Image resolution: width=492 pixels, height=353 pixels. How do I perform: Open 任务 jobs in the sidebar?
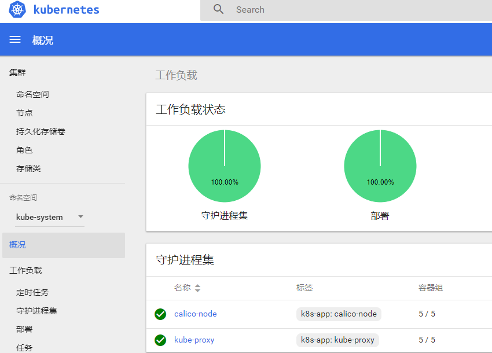click(x=24, y=348)
